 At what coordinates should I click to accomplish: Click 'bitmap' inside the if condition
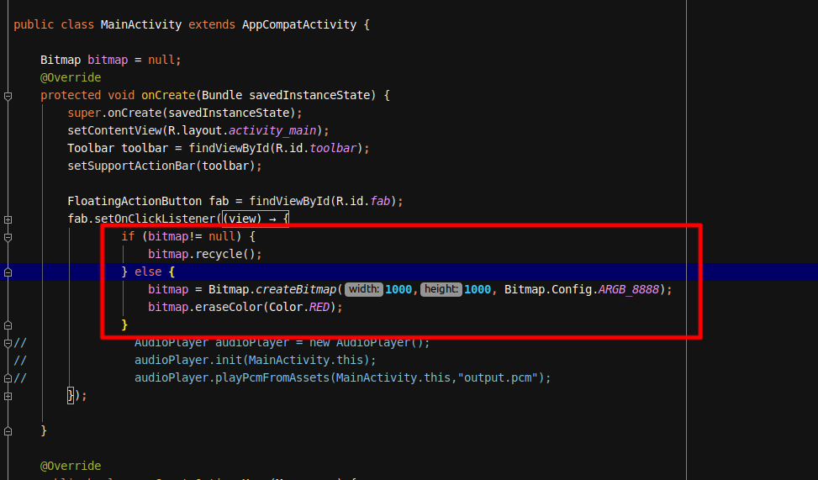click(x=168, y=237)
